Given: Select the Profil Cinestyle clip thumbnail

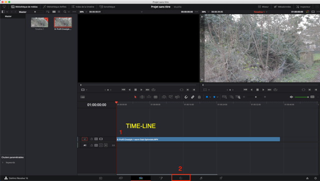Looking at the screenshot, I should (x=63, y=22).
